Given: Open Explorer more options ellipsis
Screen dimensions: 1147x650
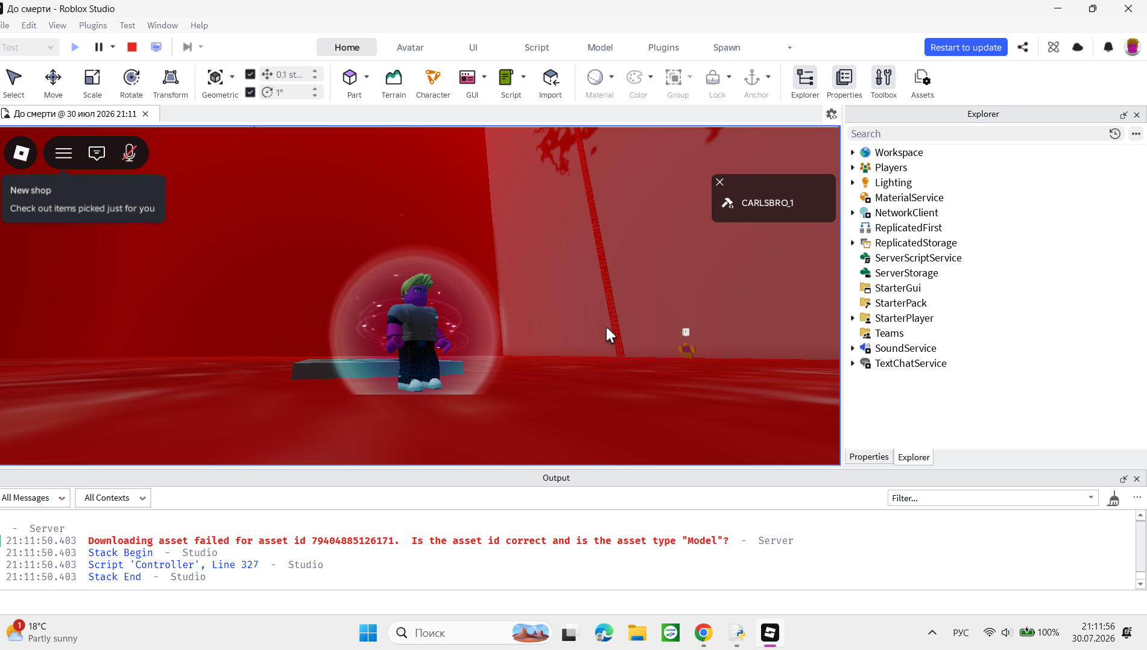Looking at the screenshot, I should coord(1136,134).
